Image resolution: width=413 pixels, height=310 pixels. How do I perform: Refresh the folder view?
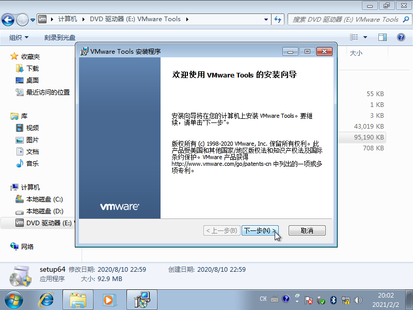[x=278, y=20]
